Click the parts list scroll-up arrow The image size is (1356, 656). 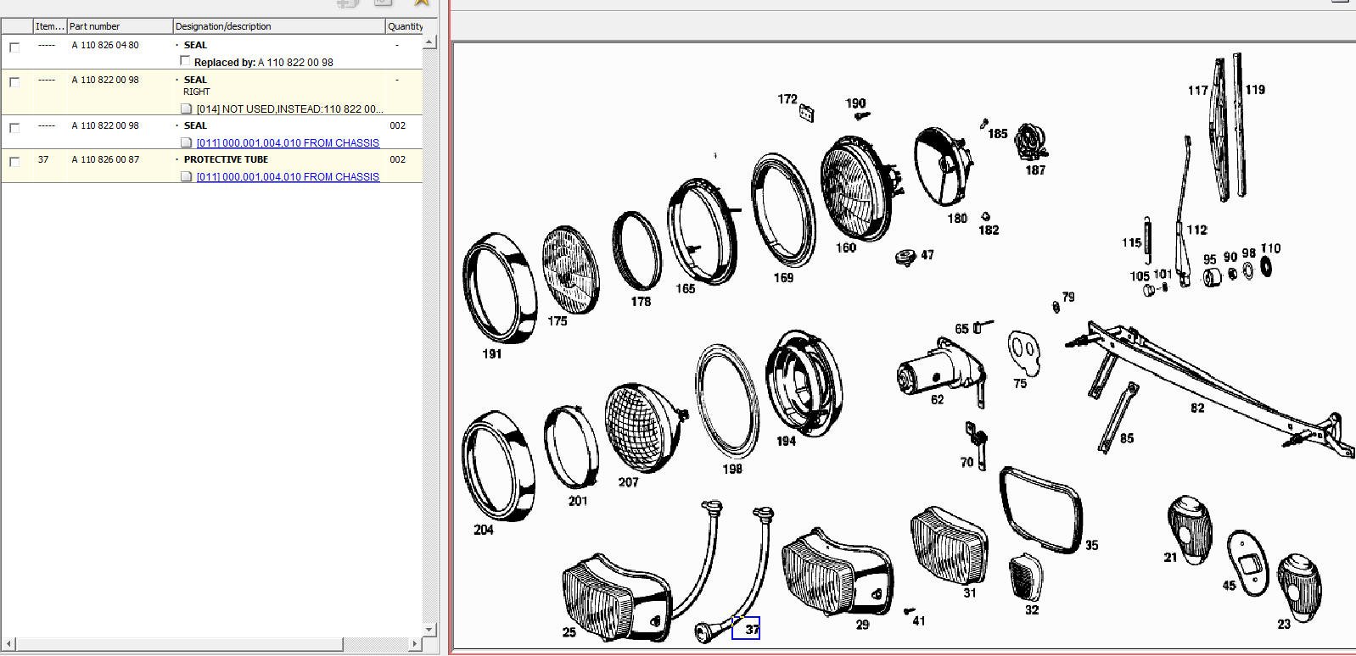[x=429, y=42]
